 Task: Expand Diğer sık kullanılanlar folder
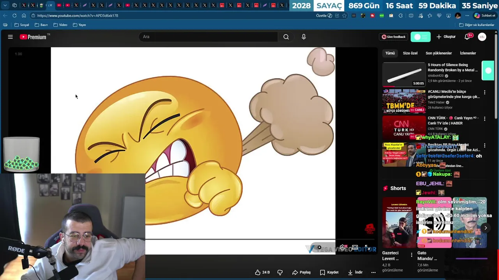click(x=476, y=25)
